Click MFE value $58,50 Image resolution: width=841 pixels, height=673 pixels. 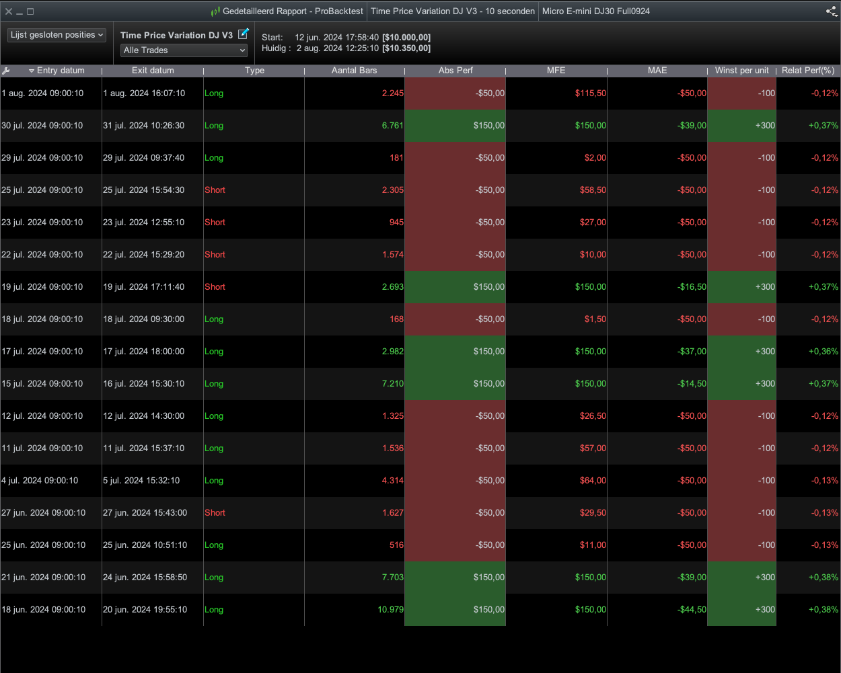593,190
